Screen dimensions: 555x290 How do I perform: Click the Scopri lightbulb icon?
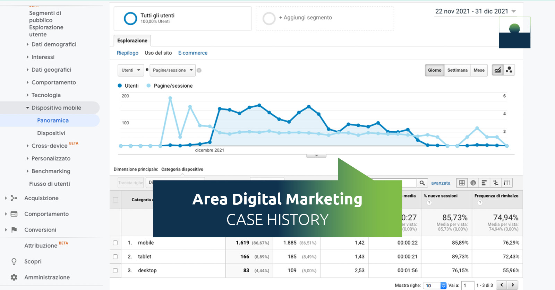pyautogui.click(x=14, y=262)
